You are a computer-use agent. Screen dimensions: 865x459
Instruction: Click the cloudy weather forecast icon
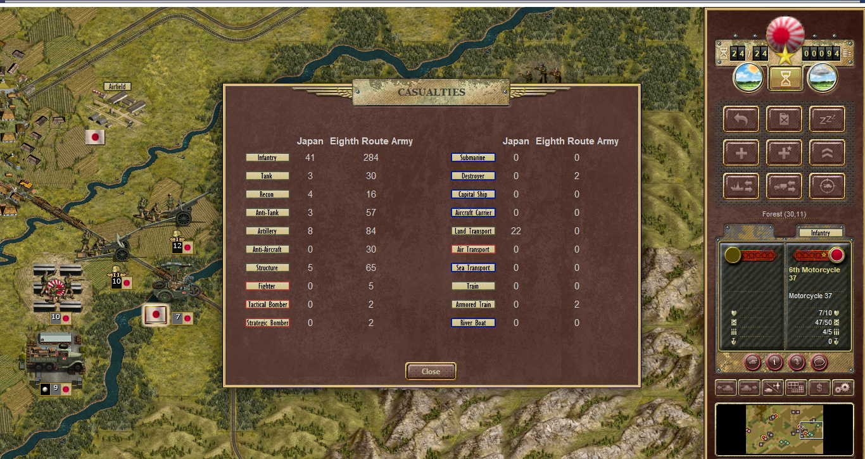click(823, 78)
